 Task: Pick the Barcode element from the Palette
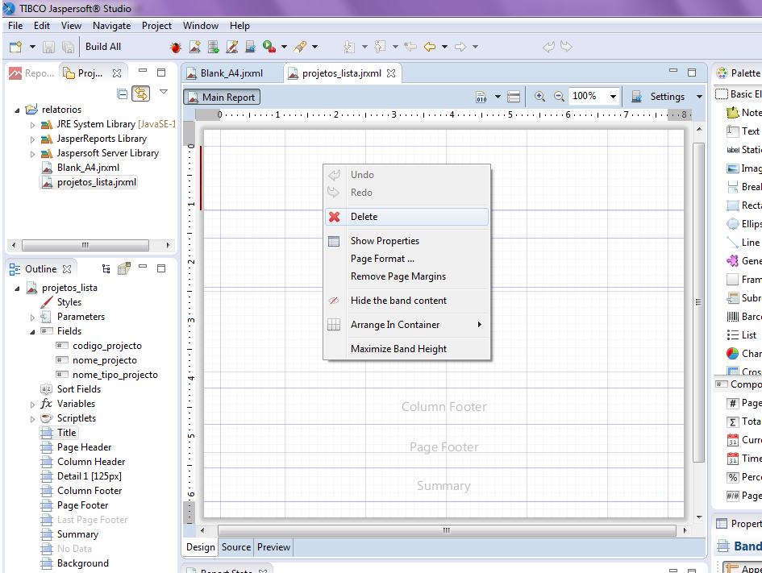[743, 317]
